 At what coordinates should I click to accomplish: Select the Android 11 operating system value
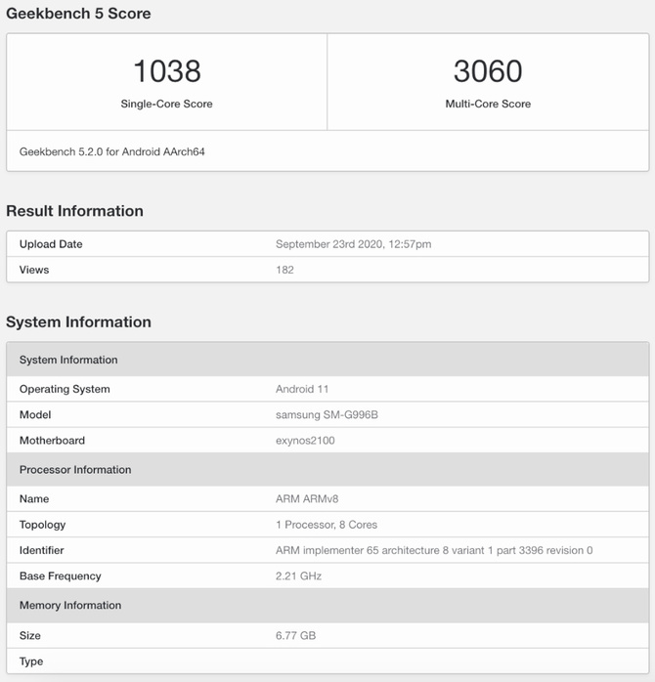coord(302,389)
